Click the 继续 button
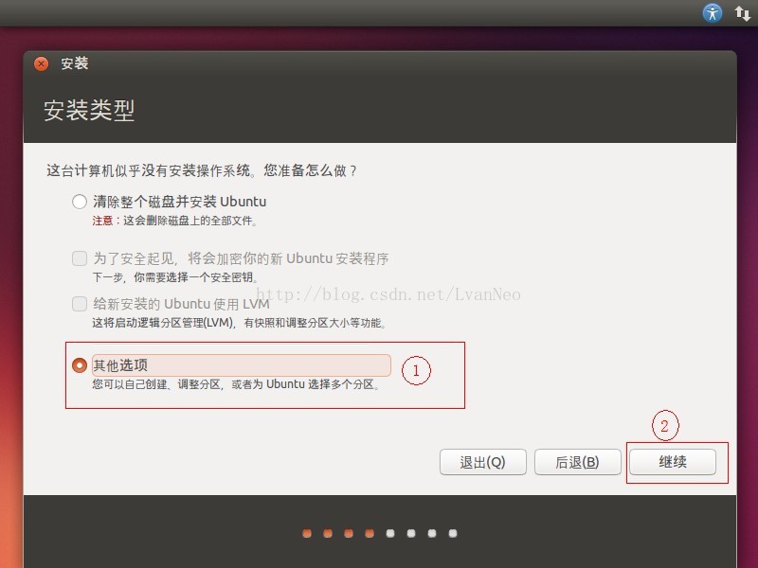Screen dimensions: 758x568 pos(673,462)
